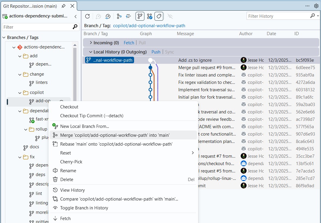Toggle show local branches button
321x223 pixels.
pyautogui.click(x=140, y=16)
